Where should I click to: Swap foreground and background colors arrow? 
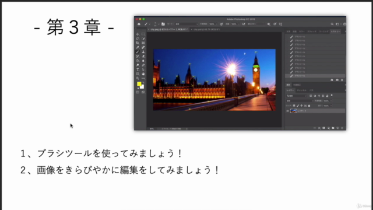[143, 83]
